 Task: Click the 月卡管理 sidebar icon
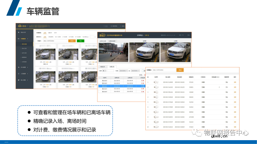pos(19,67)
